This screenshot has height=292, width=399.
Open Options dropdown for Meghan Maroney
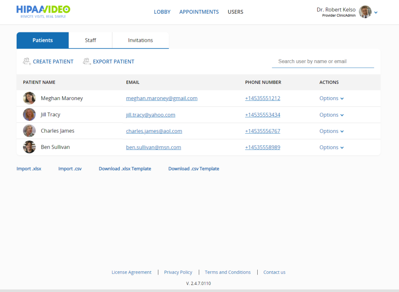coord(332,98)
